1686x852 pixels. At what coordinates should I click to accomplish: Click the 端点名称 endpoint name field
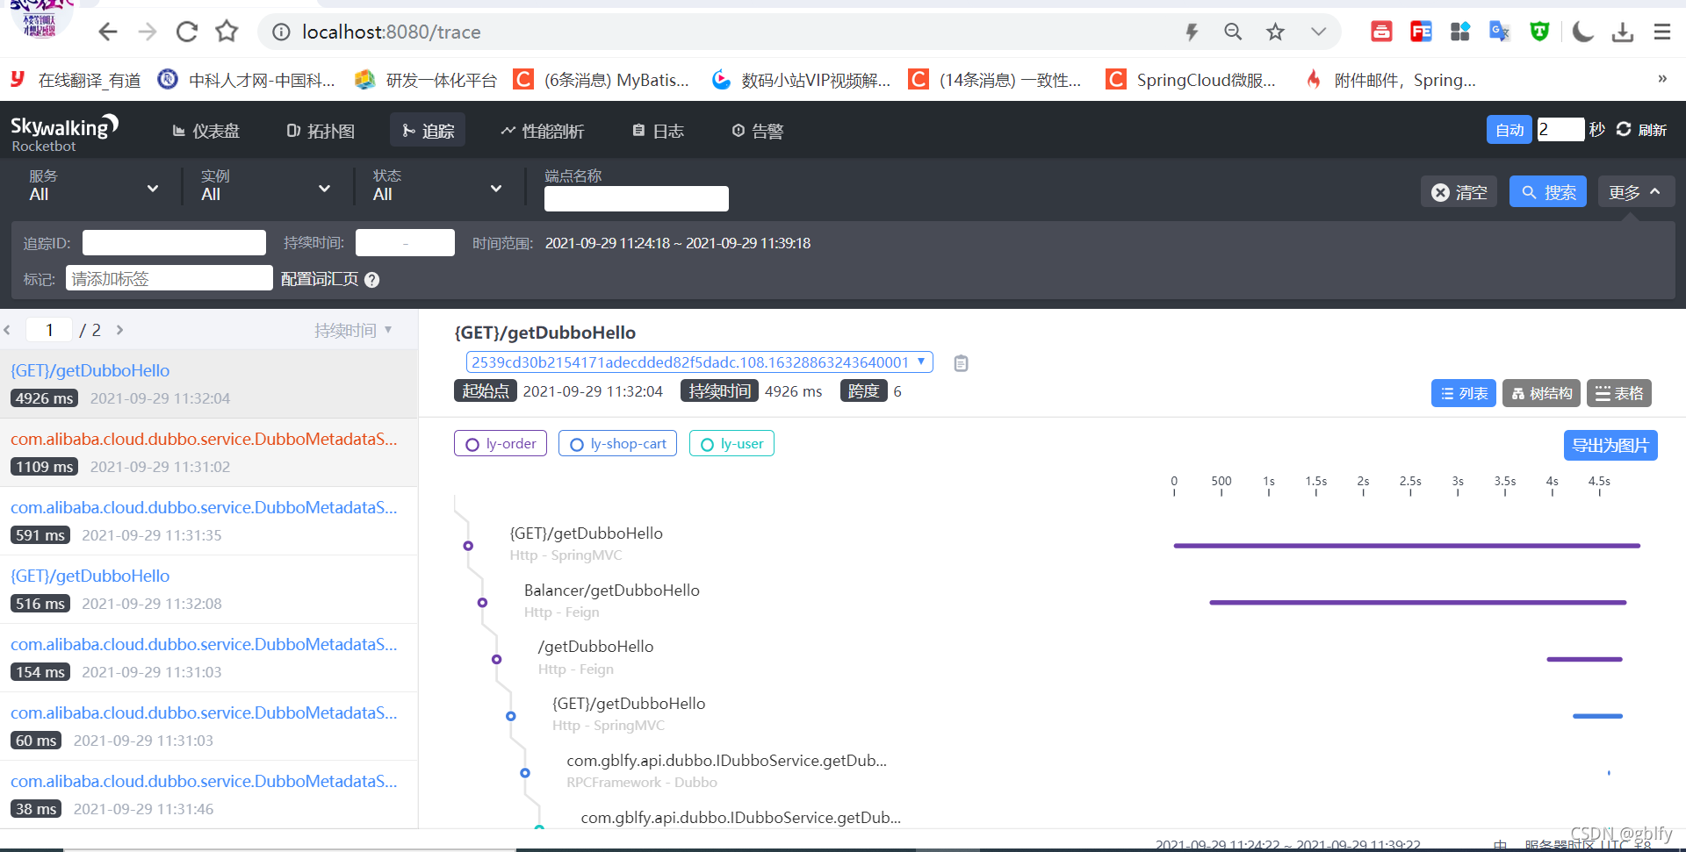pyautogui.click(x=636, y=199)
